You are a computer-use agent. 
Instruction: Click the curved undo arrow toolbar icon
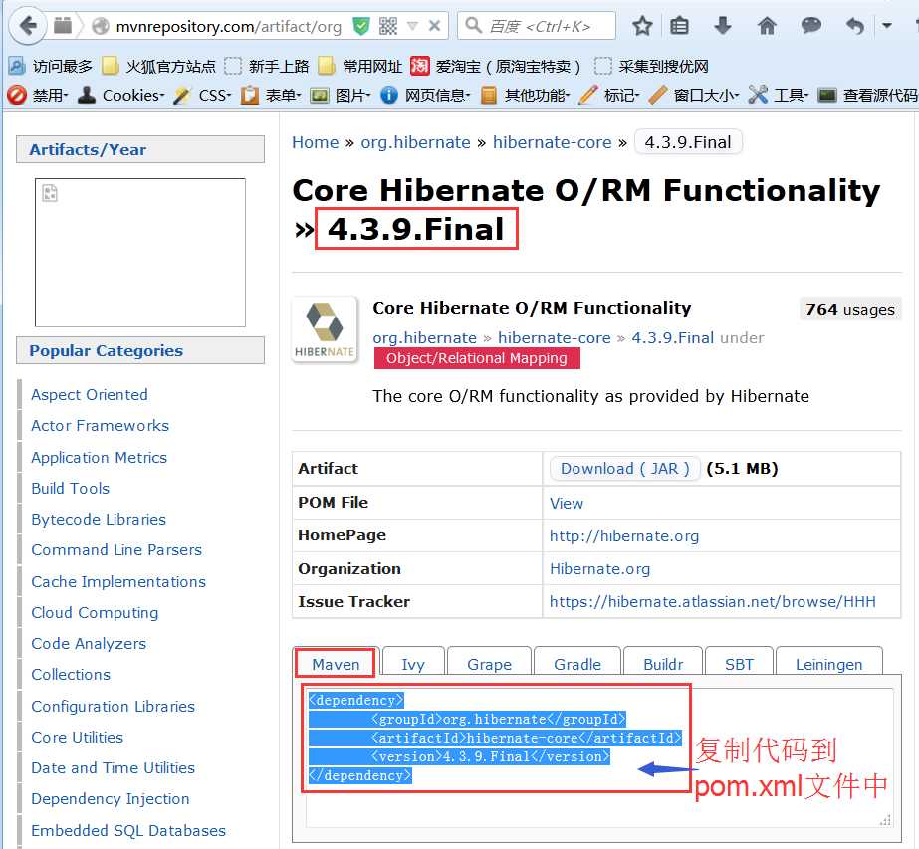(855, 26)
